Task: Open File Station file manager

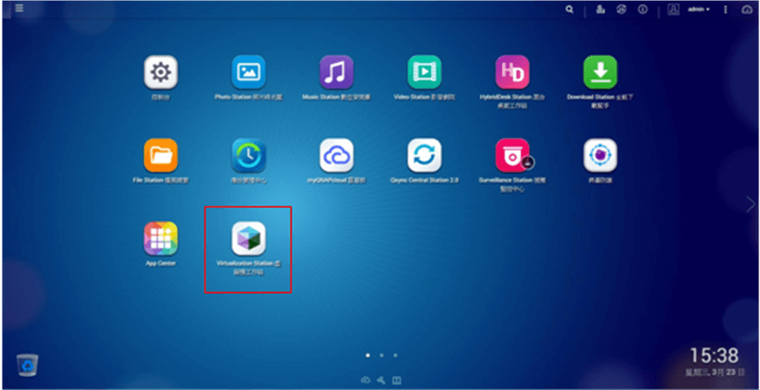Action: point(161,155)
